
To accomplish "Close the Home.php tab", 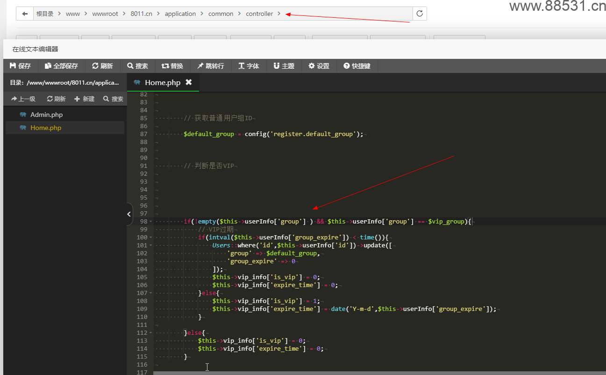I will pos(189,82).
